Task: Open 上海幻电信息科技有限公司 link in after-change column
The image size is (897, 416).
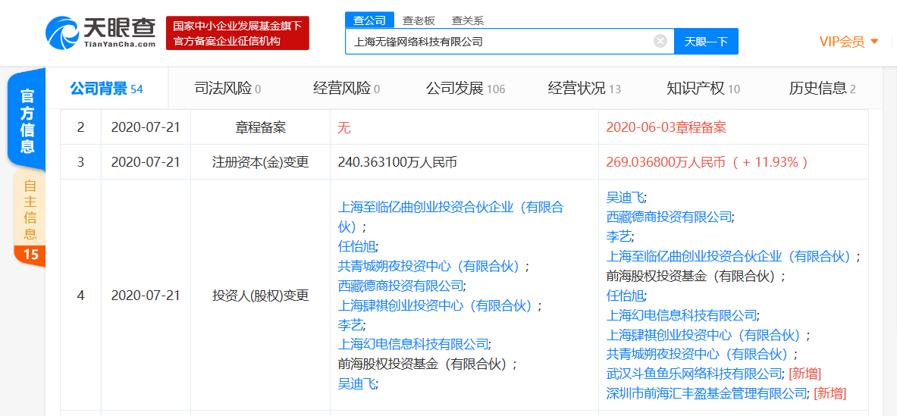Action: point(682,315)
